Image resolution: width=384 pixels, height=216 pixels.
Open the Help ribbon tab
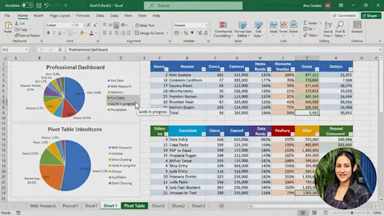(156, 16)
